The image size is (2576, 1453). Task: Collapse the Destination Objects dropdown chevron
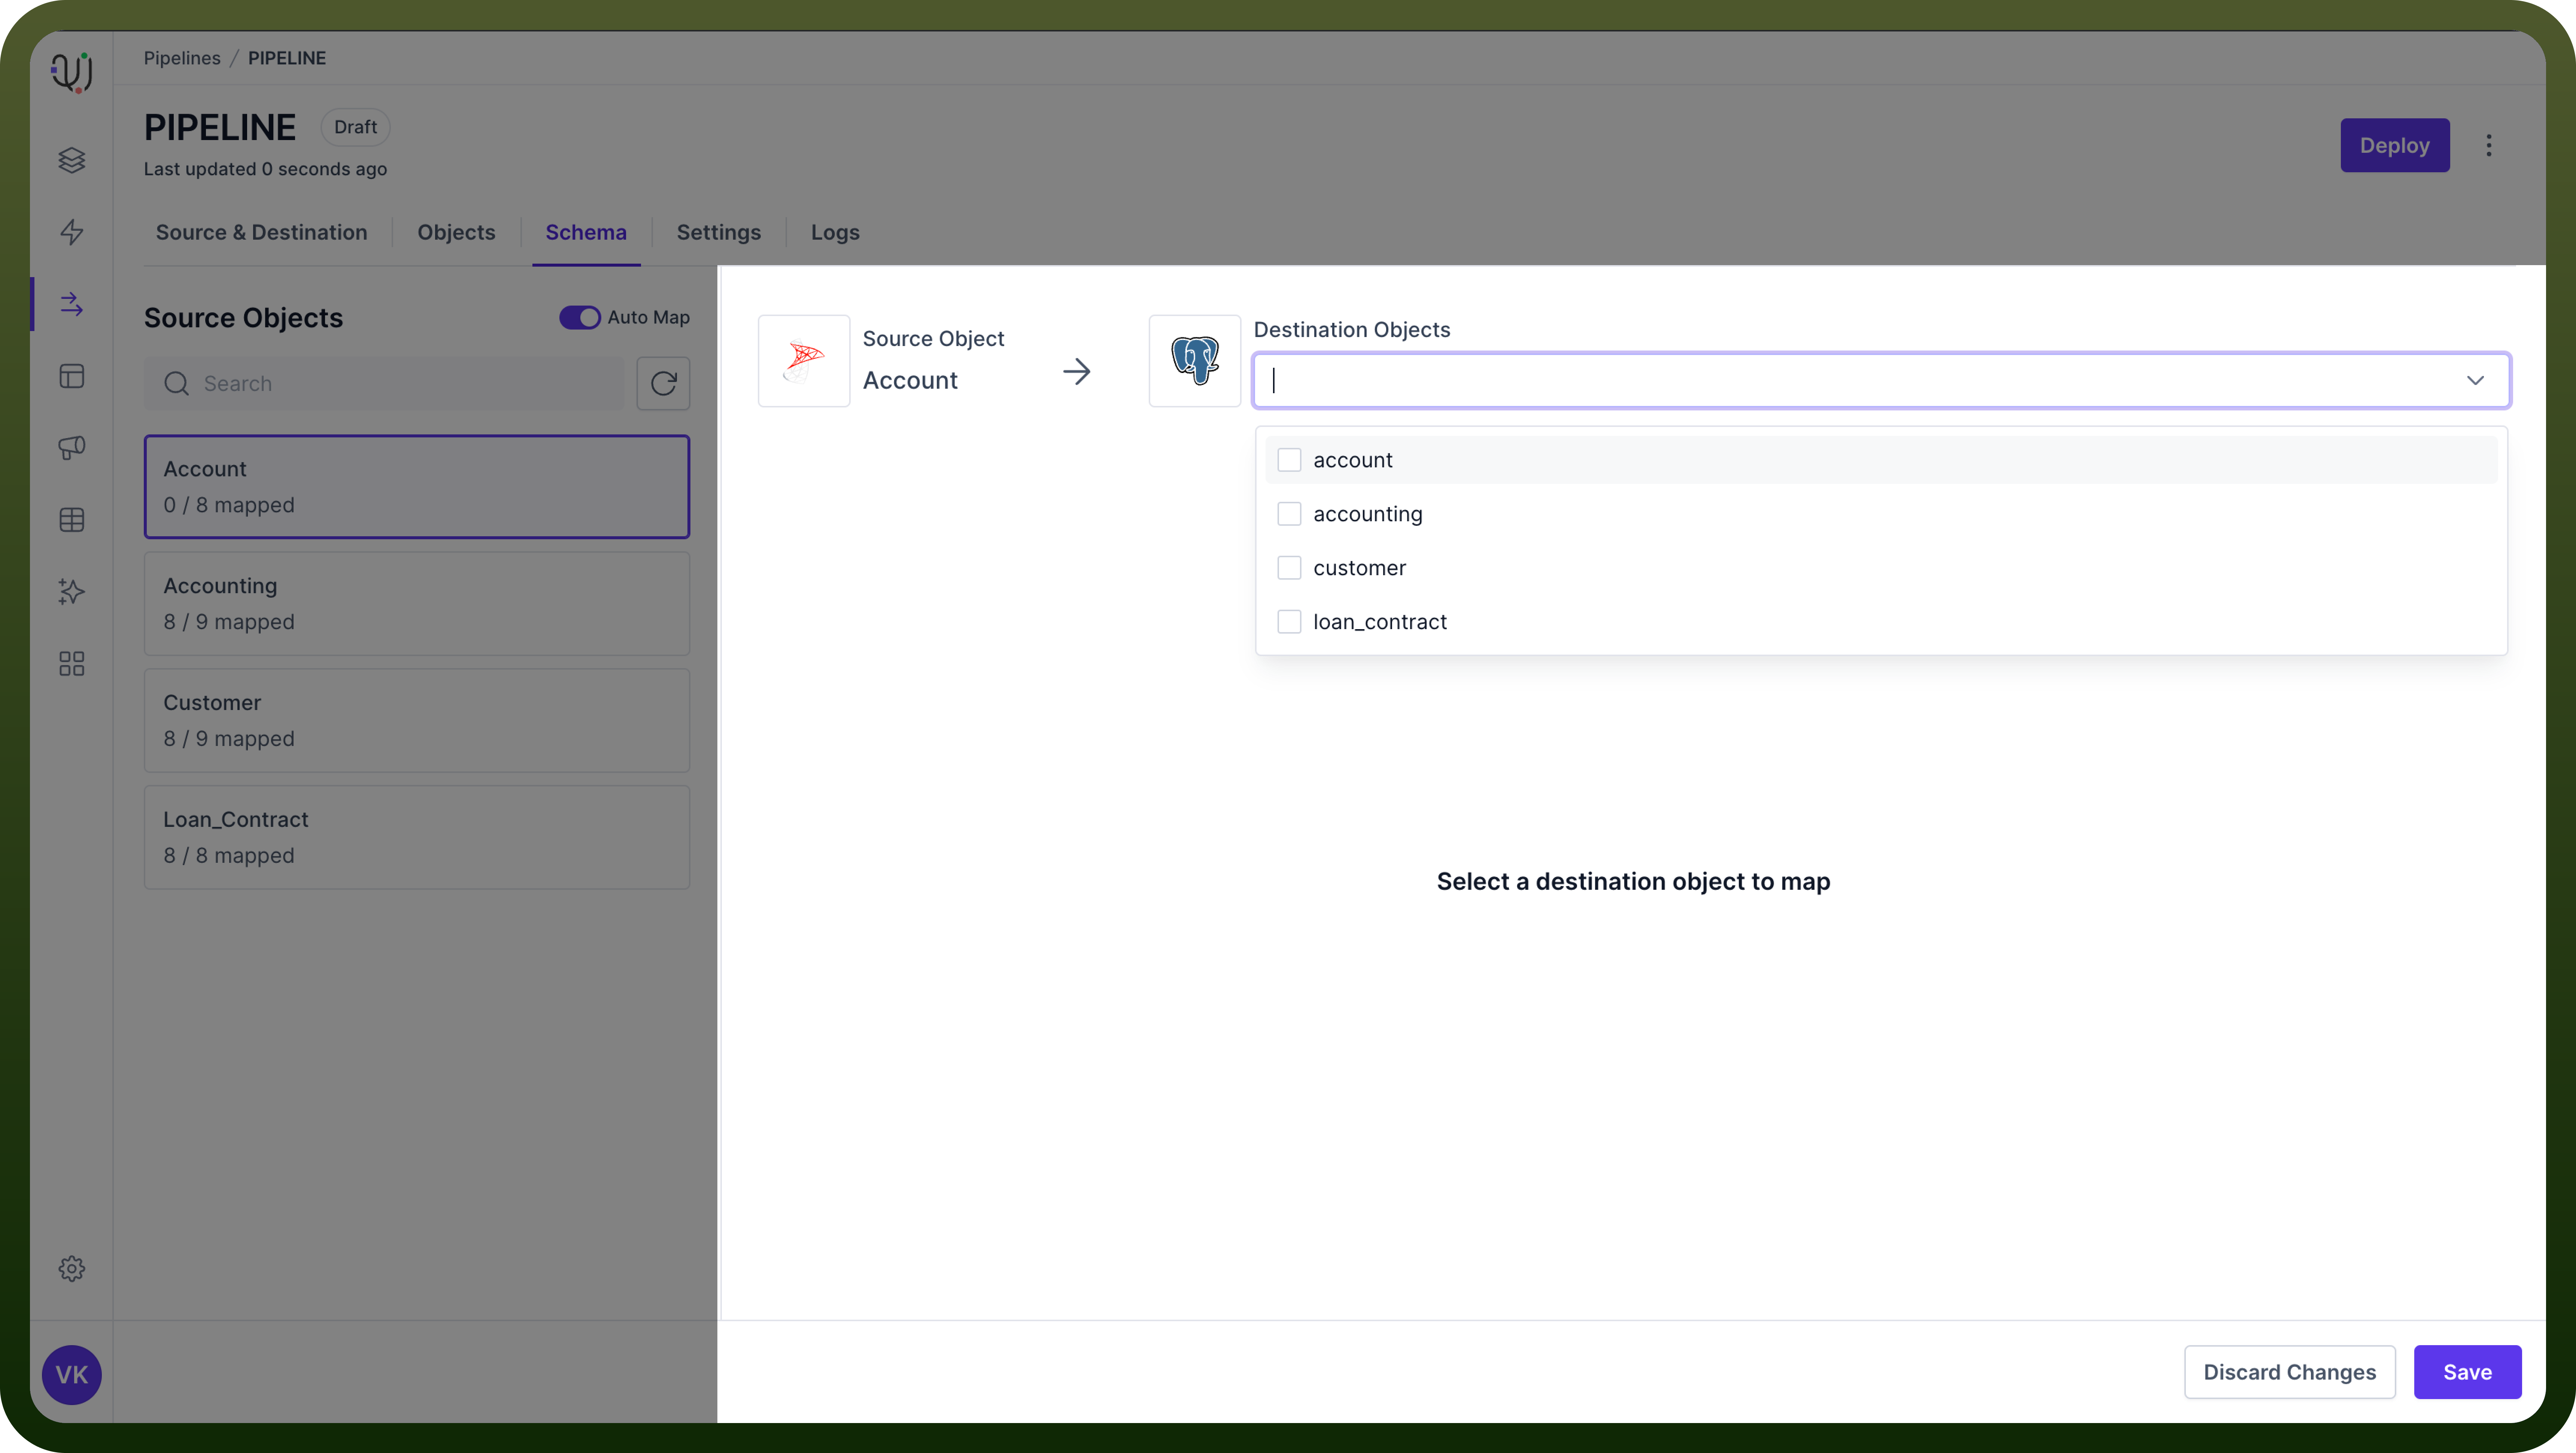click(x=2475, y=380)
